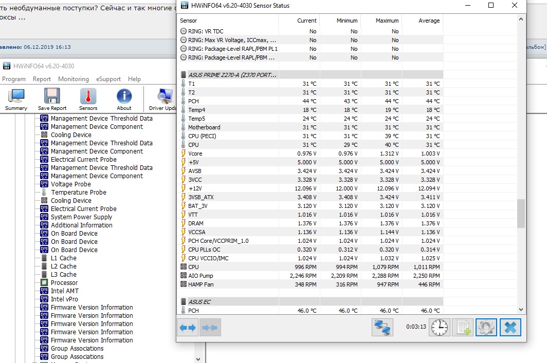Click the ASUS PRIME Z270-A chip icon
Image resolution: width=547 pixels, height=363 pixels.
184,74
